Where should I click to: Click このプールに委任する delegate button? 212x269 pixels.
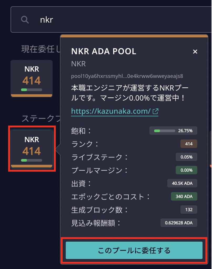tap(134, 250)
